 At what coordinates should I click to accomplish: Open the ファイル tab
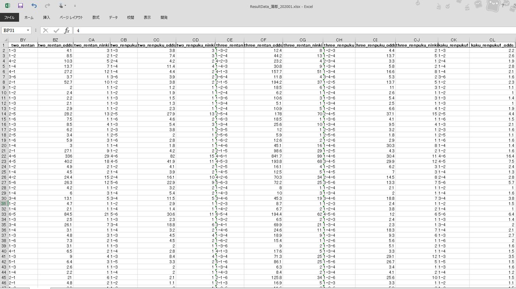pyautogui.click(x=9, y=18)
